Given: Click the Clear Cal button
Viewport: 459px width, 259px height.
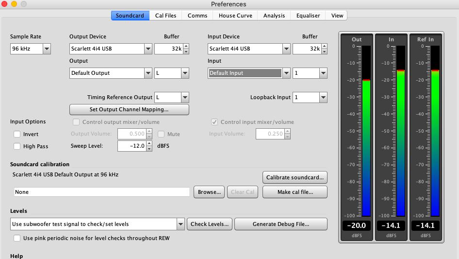Looking at the screenshot, I should tap(243, 192).
